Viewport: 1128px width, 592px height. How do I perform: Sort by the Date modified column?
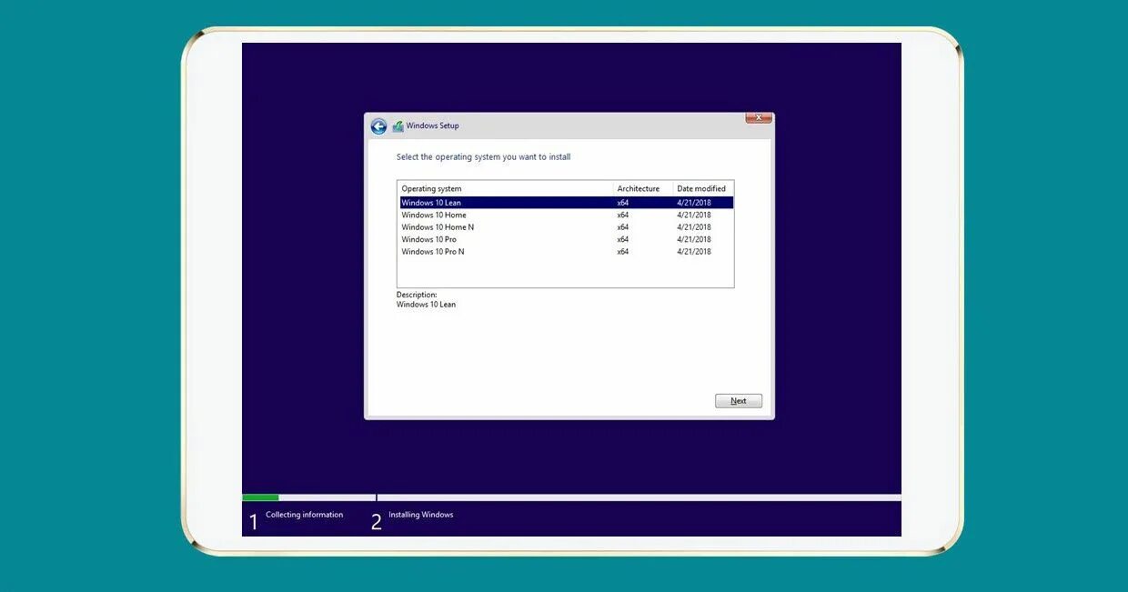point(701,188)
